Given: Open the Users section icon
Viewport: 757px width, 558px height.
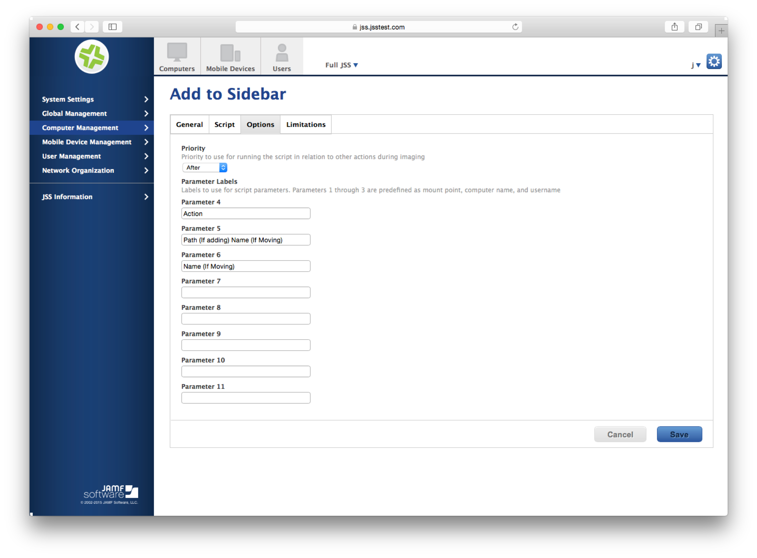Looking at the screenshot, I should 282,56.
